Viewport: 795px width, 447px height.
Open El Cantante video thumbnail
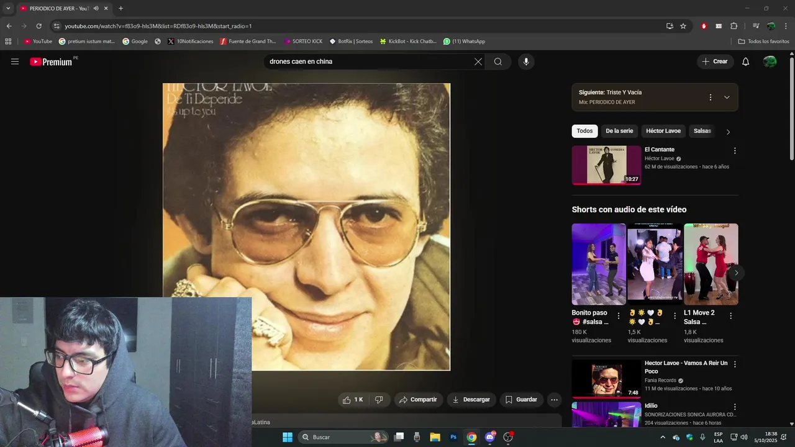pyautogui.click(x=607, y=165)
